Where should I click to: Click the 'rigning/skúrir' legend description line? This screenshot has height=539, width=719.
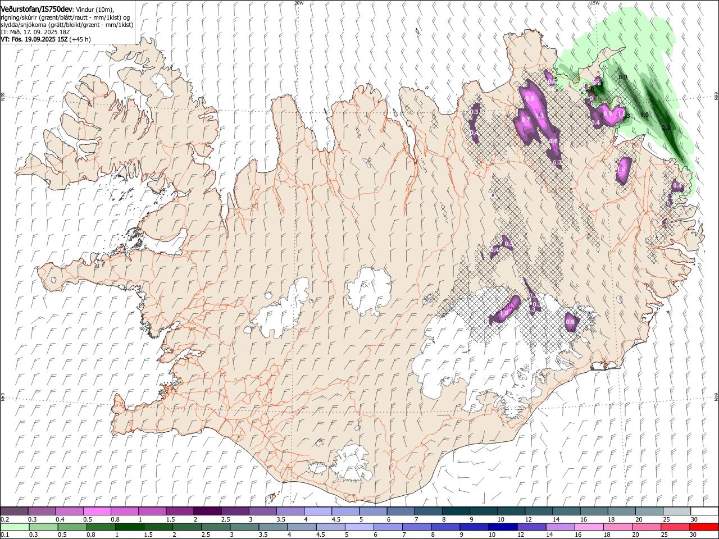click(66, 17)
